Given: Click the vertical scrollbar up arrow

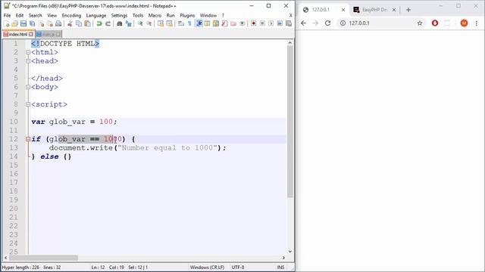Looking at the screenshot, I should [289, 42].
